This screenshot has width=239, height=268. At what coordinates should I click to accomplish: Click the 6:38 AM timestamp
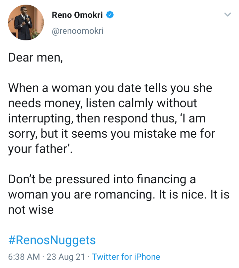[x=24, y=257]
